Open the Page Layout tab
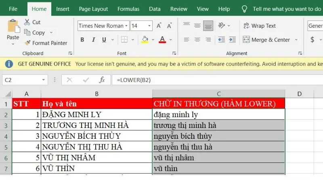The image size is (323, 181). pos(93,9)
